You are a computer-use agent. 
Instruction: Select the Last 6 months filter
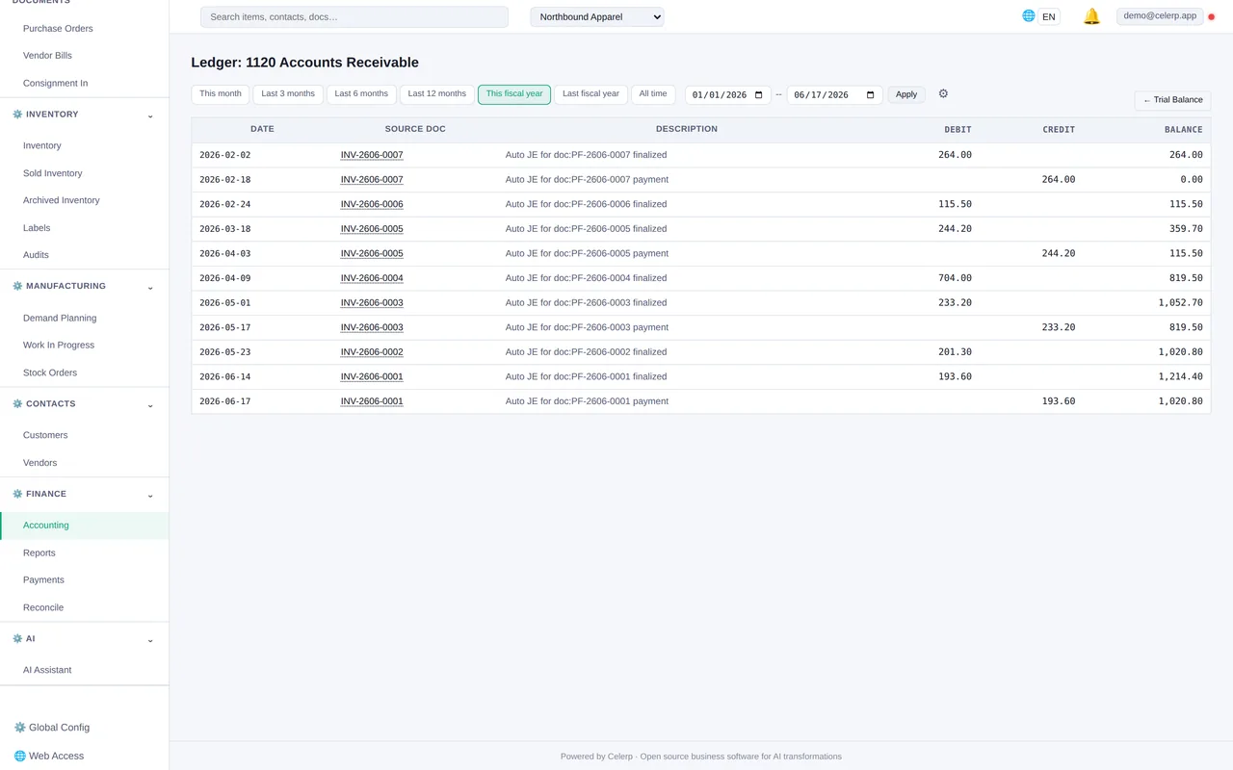(x=361, y=94)
